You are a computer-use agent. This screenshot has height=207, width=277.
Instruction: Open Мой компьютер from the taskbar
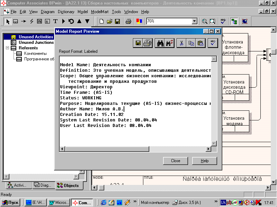click(x=155, y=203)
